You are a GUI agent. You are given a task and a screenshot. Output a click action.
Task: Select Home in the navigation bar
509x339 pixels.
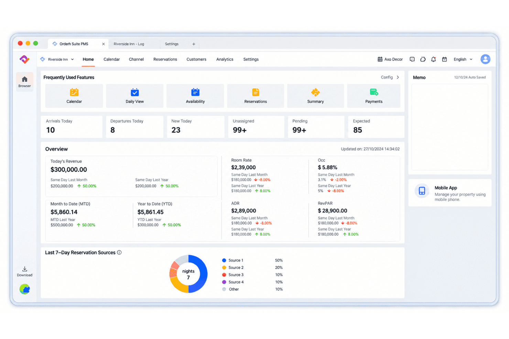click(x=88, y=59)
